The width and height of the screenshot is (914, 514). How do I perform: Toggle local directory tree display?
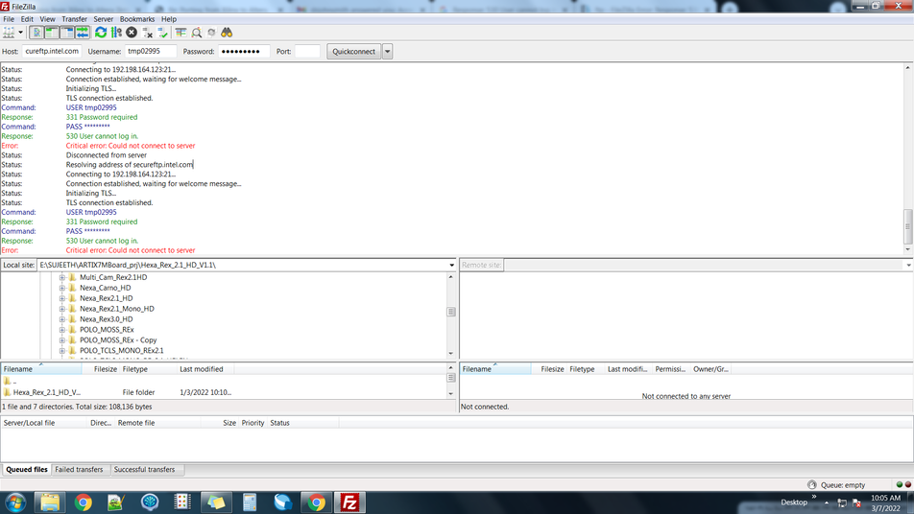pos(51,33)
